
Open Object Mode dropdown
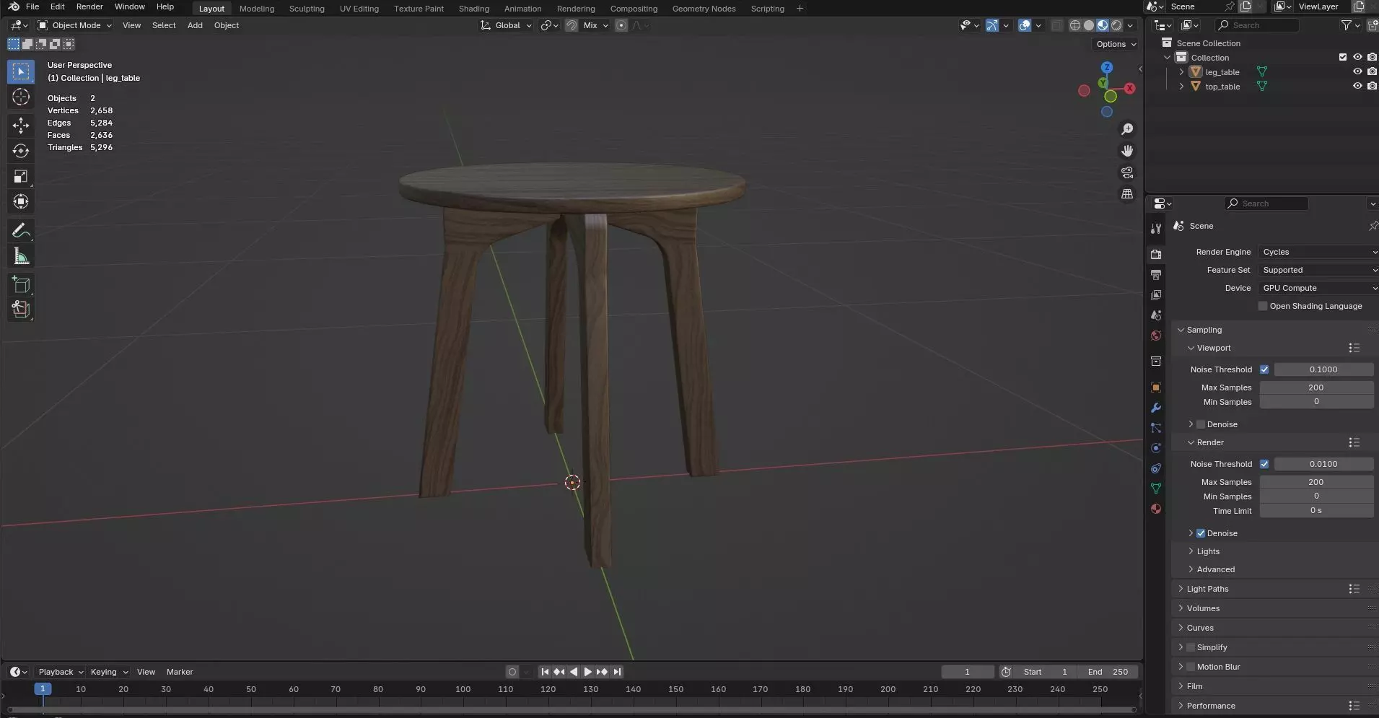click(x=75, y=25)
